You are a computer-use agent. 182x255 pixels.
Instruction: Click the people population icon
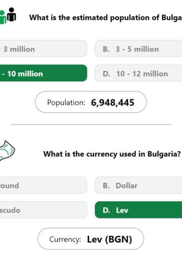[x=8, y=16]
